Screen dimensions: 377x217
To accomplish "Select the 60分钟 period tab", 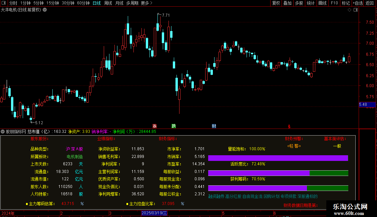I will [x=83, y=3].
